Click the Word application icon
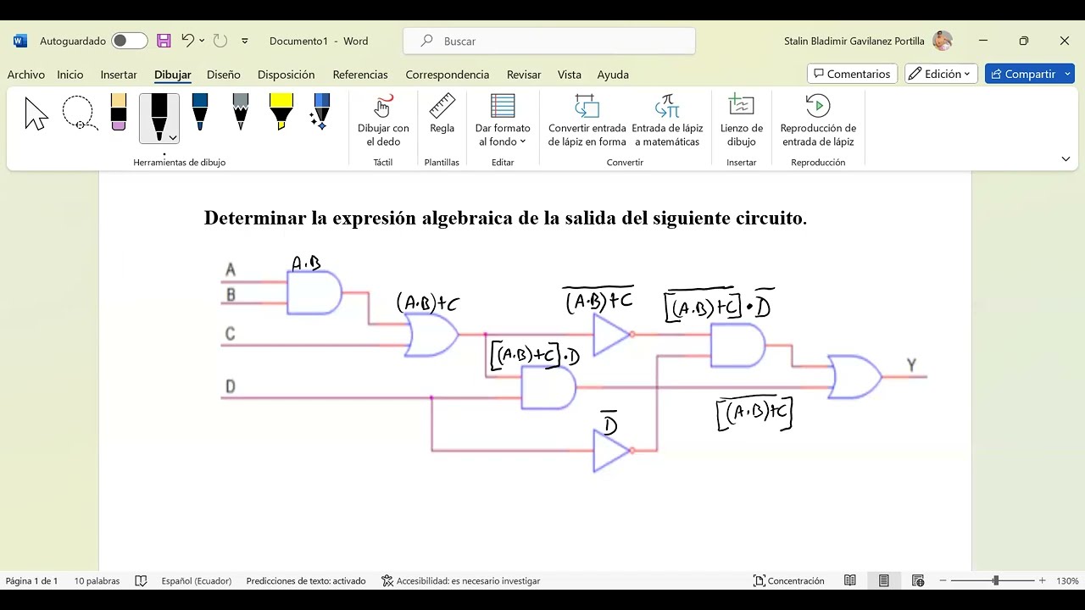Screen dimensions: 1085x610 pos(20,41)
